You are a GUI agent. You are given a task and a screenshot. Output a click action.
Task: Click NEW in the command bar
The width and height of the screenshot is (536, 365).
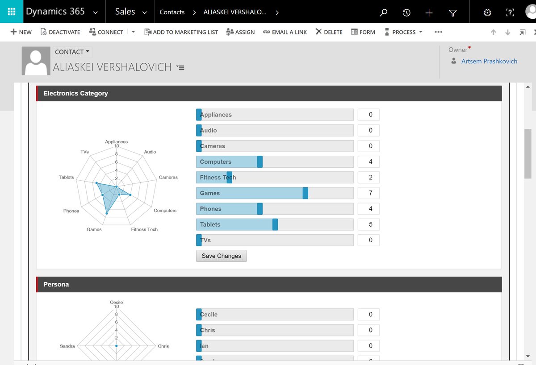point(21,32)
